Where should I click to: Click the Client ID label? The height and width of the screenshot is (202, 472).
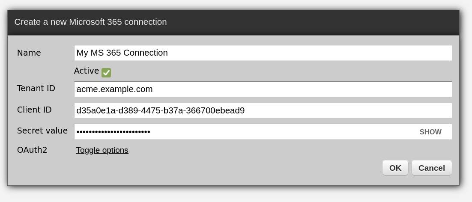[x=34, y=110]
